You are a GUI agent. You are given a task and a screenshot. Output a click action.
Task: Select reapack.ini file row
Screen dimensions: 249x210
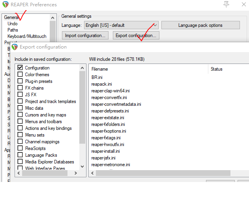102,84
